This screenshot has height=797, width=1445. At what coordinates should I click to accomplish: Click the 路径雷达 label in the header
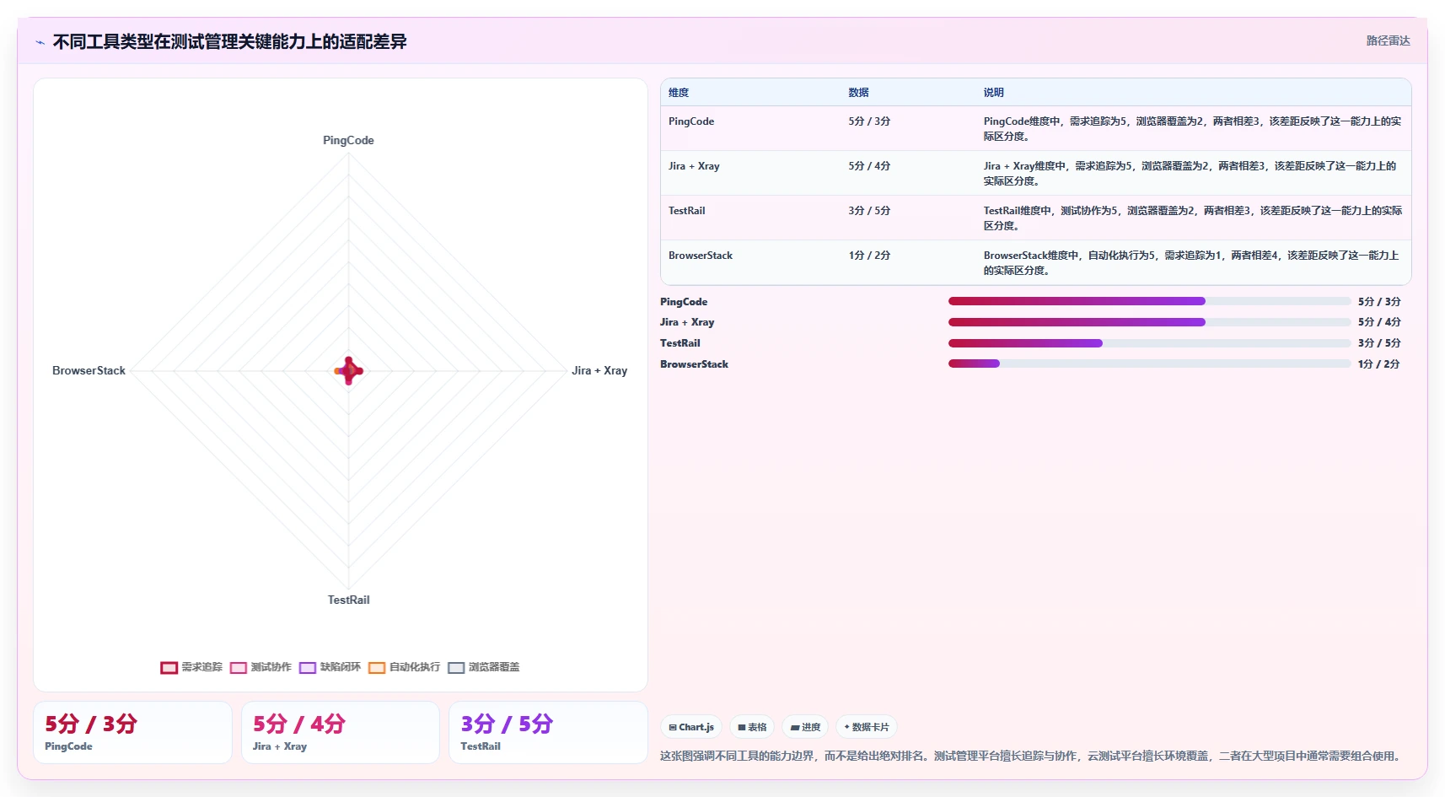[x=1388, y=40]
